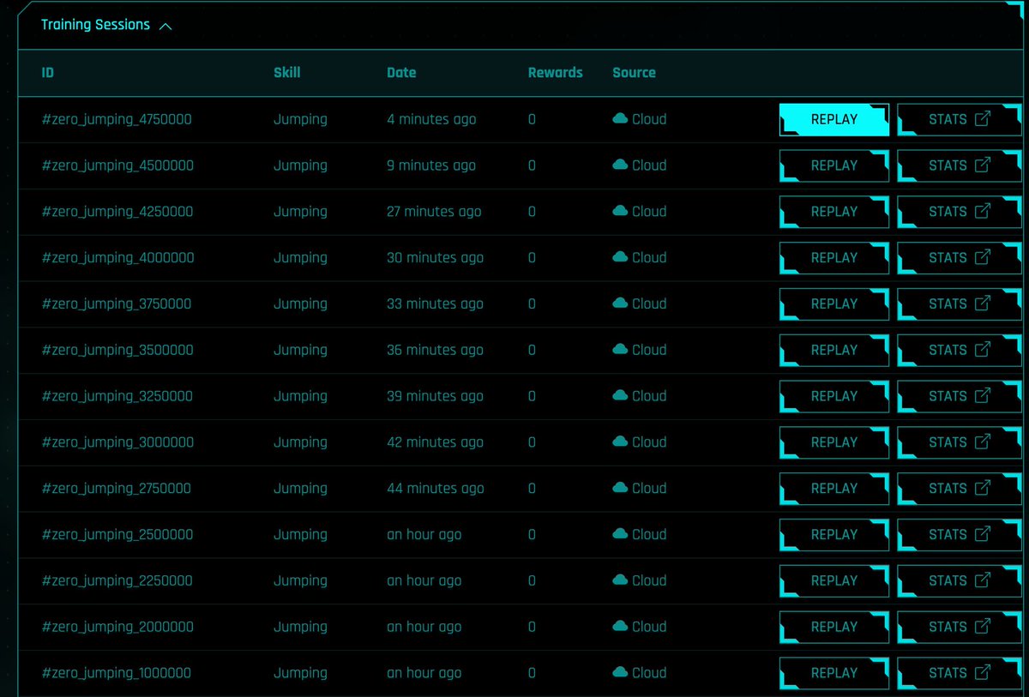This screenshot has width=1029, height=697.
Task: Open stats for #zero_jumping_2750000
Action: [959, 489]
